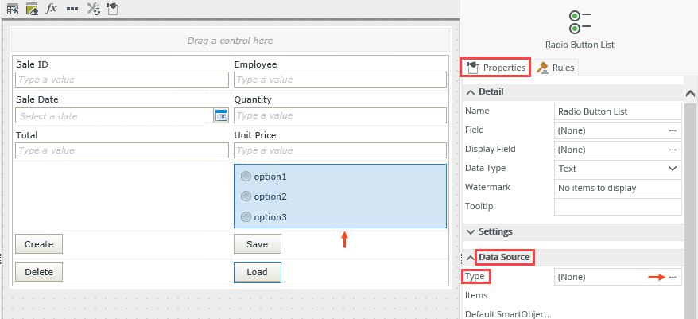Click the Sale ID input field

coord(122,80)
